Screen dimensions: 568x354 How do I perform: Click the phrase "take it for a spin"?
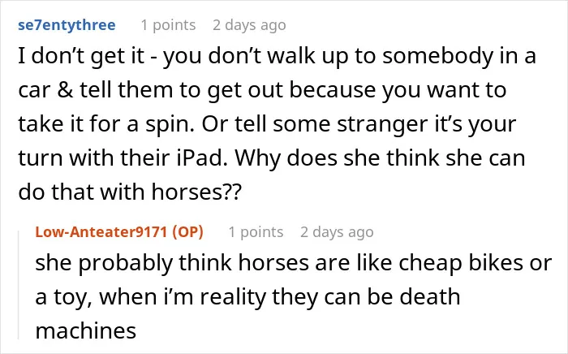click(107, 124)
